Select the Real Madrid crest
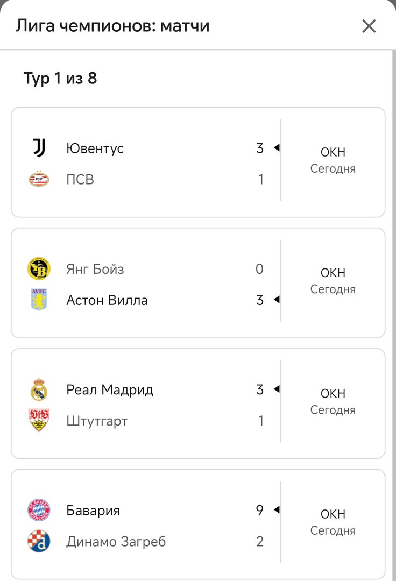The width and height of the screenshot is (396, 581). click(39, 389)
